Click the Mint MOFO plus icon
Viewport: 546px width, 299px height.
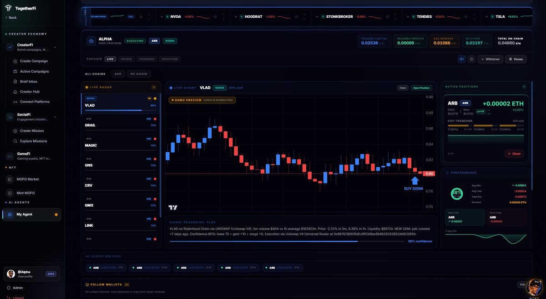tap(10, 193)
